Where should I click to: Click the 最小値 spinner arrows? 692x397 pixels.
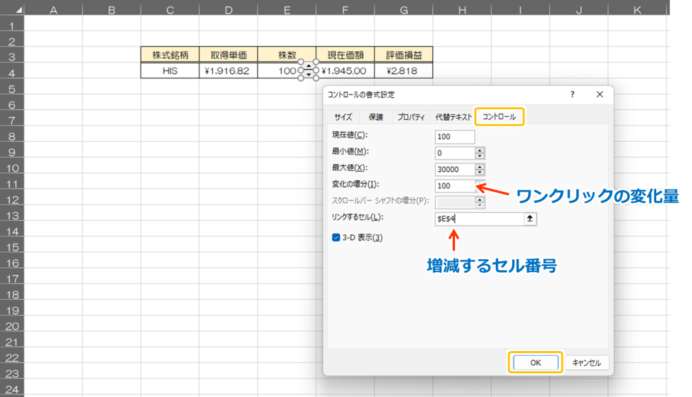coord(480,153)
